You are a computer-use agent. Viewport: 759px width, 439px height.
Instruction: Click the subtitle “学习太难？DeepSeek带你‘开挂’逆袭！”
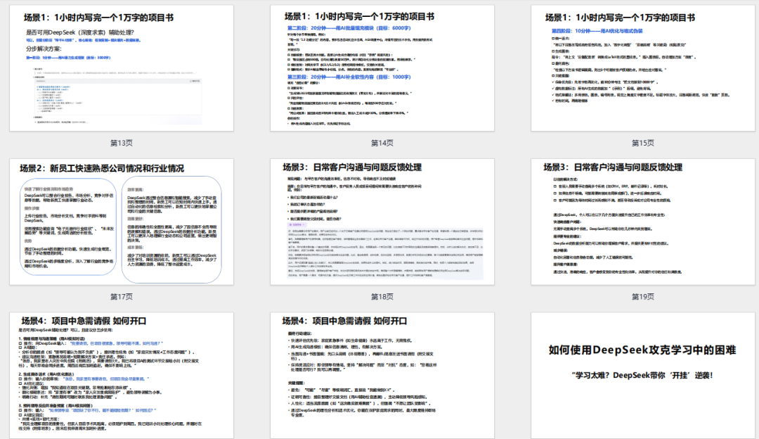[x=642, y=375]
